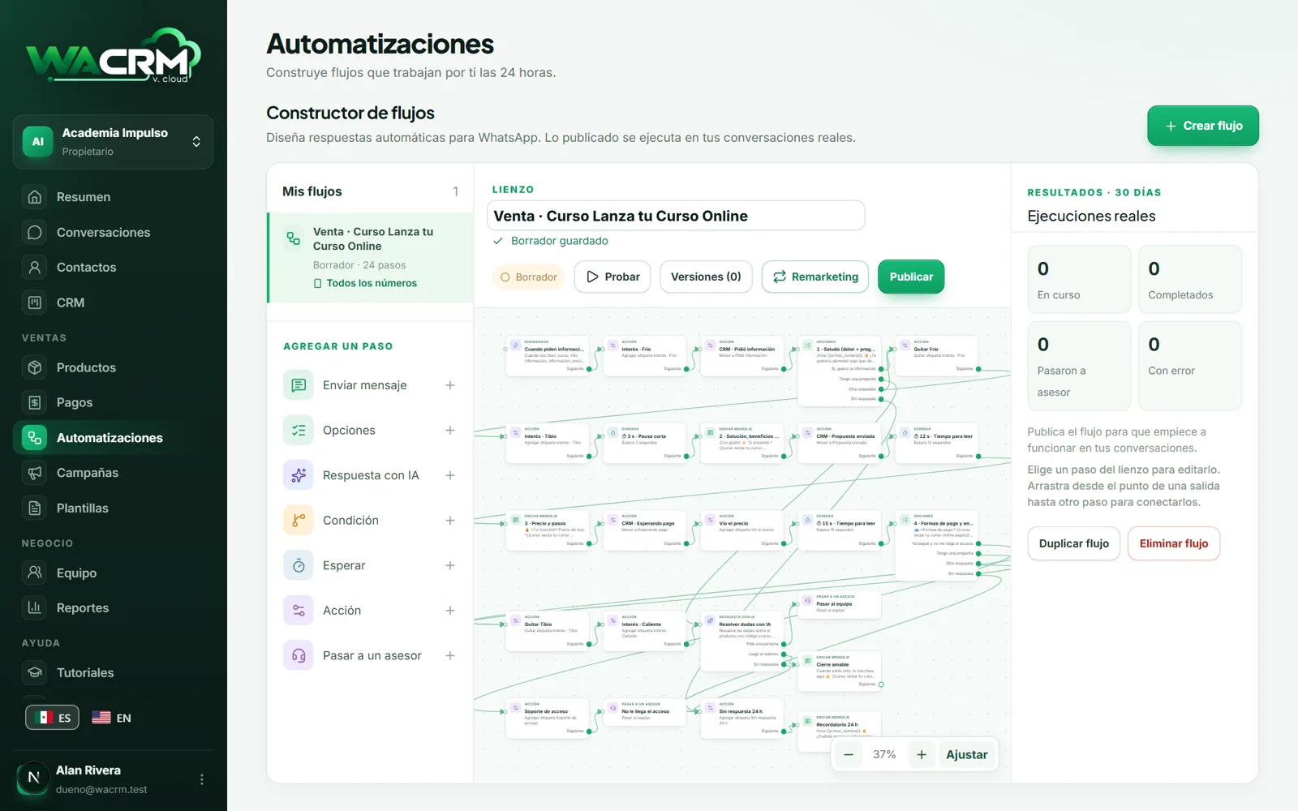Click the Probar button
The image size is (1298, 811).
[612, 277]
